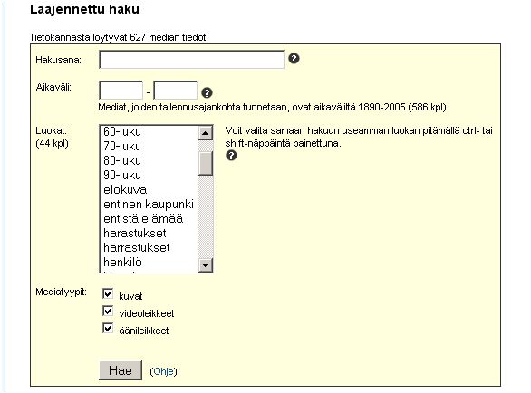
Task: Click the Aikaväli end year field
Action: pyautogui.click(x=176, y=90)
